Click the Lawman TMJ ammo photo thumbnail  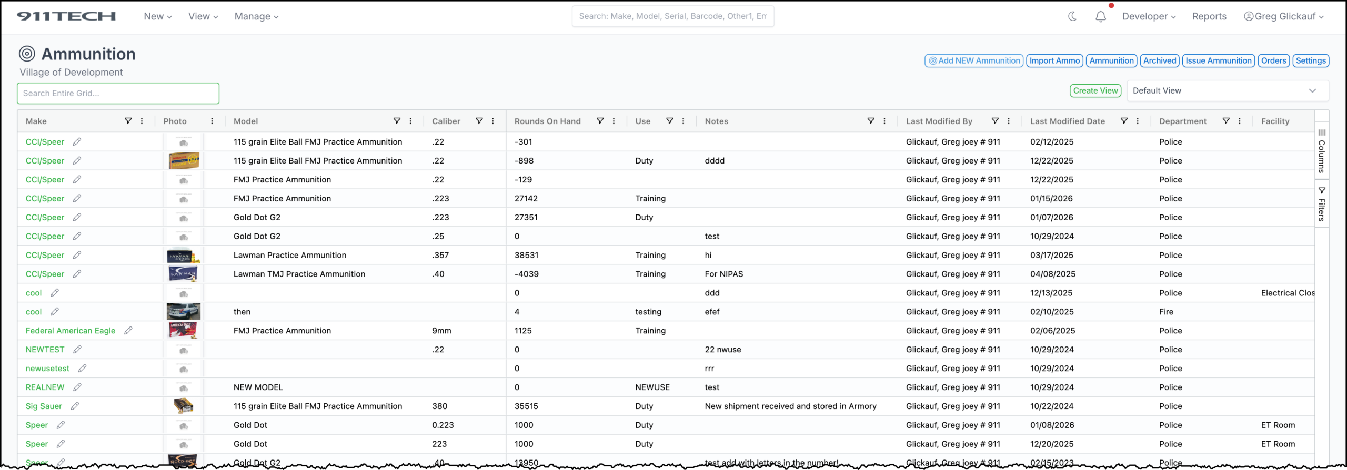tap(183, 274)
